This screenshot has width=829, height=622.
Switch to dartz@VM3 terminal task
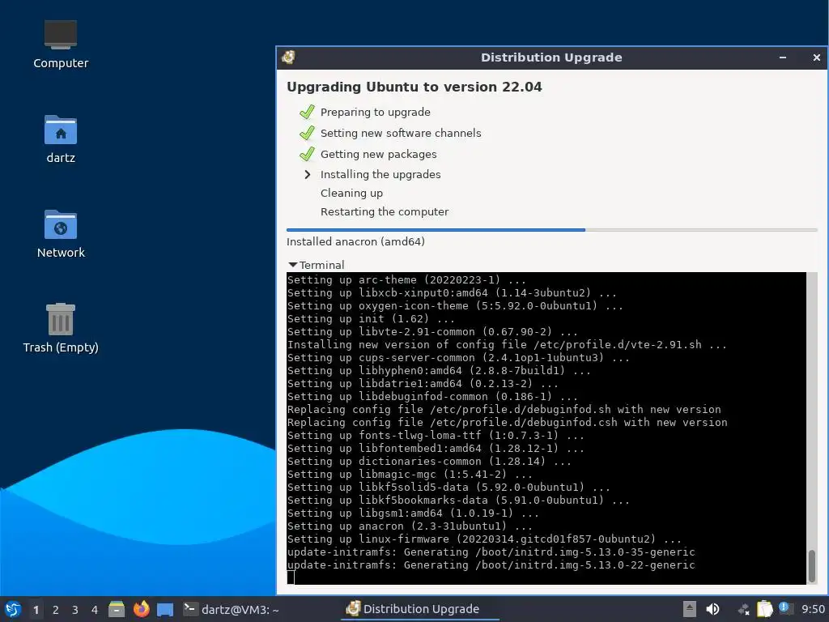(231, 609)
